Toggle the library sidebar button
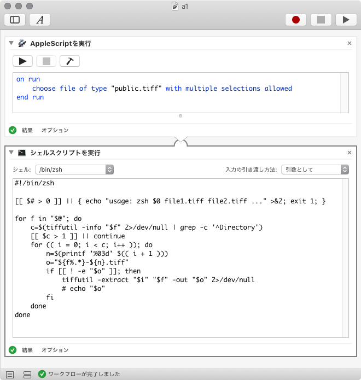The height and width of the screenshot is (380, 361). (x=15, y=20)
